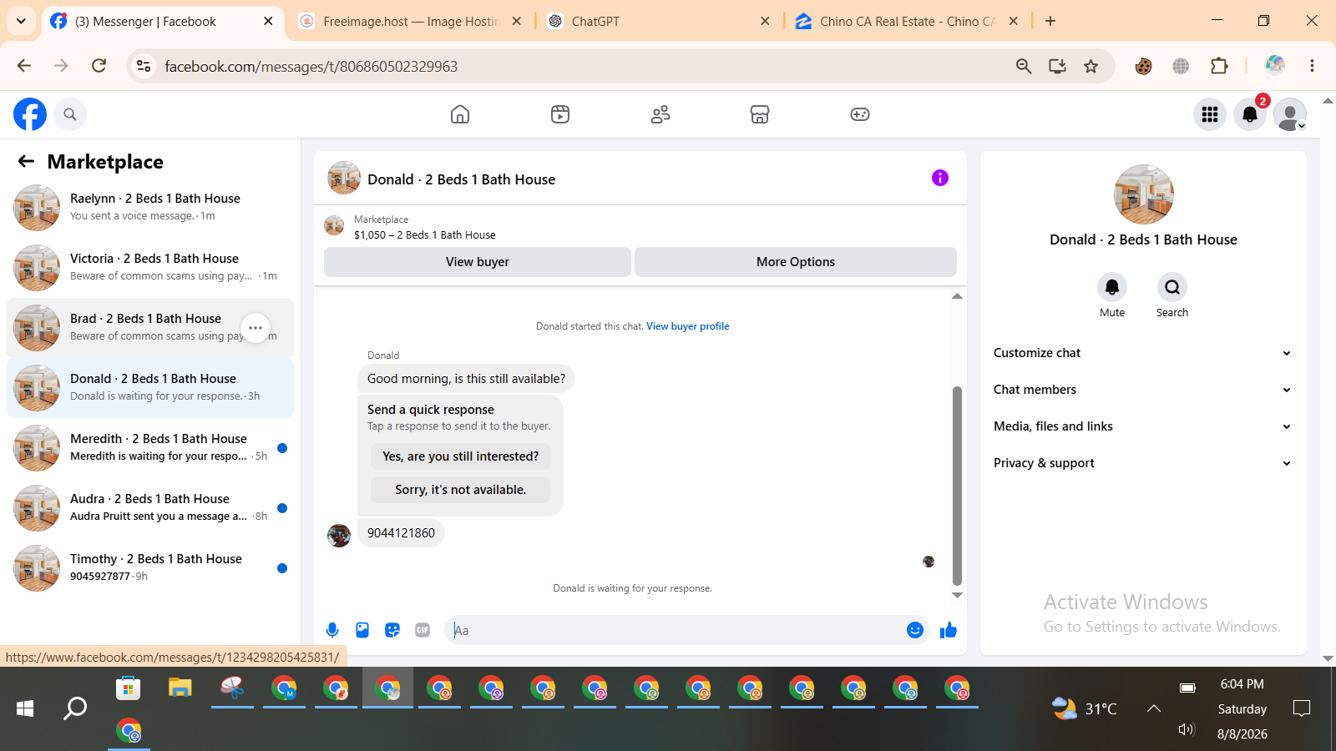Click the chat scroll-down arrow
This screenshot has width=1336, height=751.
957,595
